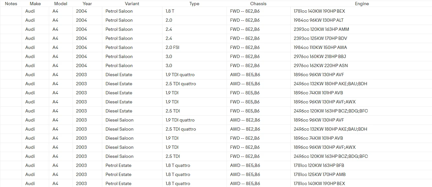Select the Model column header

[61, 4]
